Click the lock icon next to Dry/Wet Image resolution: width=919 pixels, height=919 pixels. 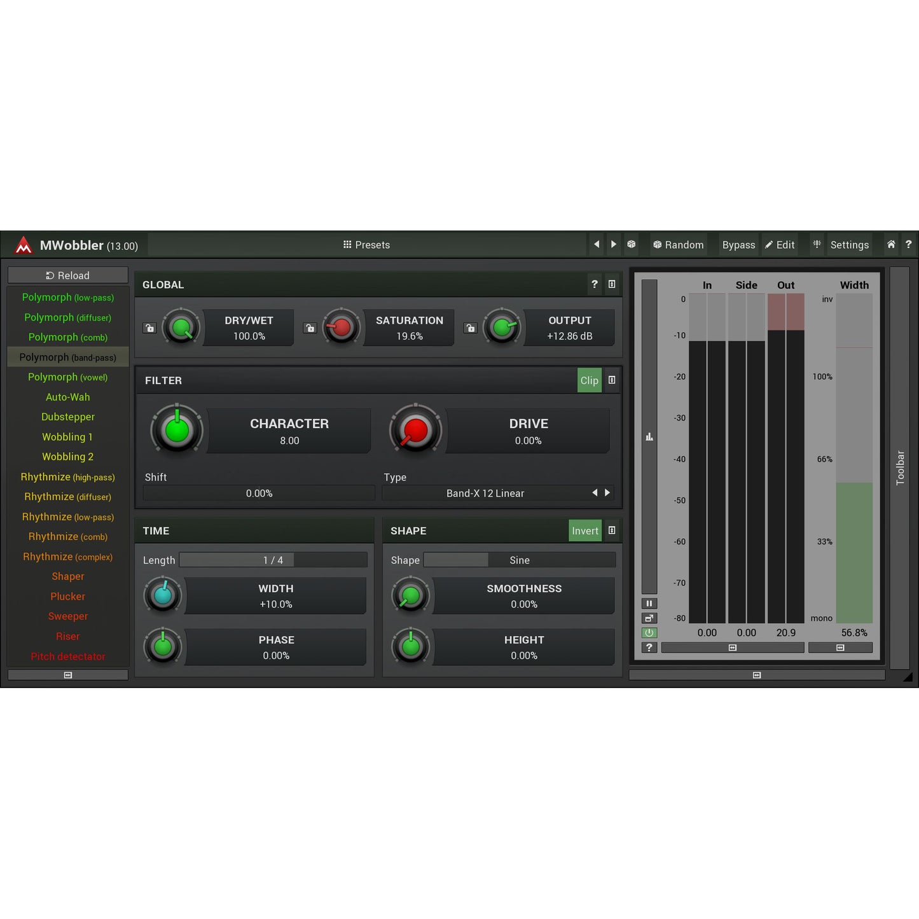click(149, 328)
